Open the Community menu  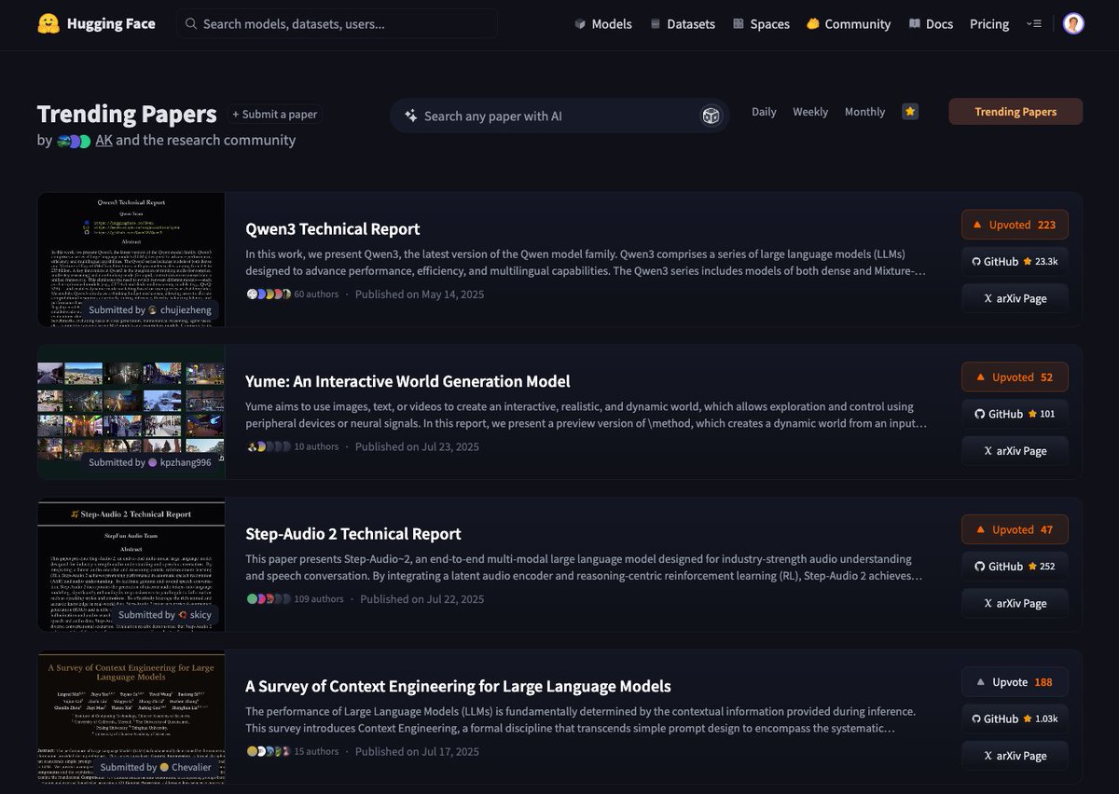(x=849, y=23)
